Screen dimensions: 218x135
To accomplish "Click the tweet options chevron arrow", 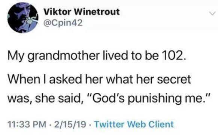I will coord(212,13).
